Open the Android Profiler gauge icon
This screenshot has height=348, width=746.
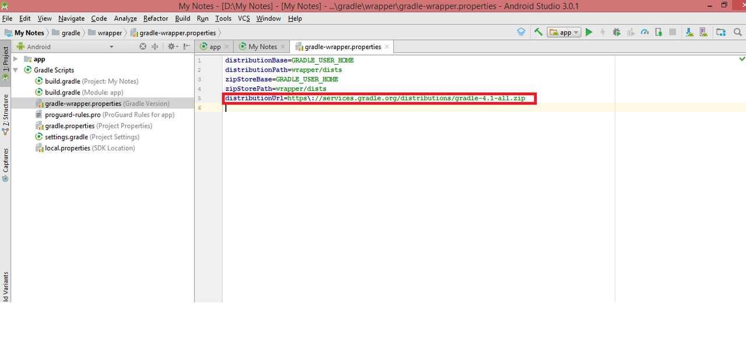pos(645,33)
